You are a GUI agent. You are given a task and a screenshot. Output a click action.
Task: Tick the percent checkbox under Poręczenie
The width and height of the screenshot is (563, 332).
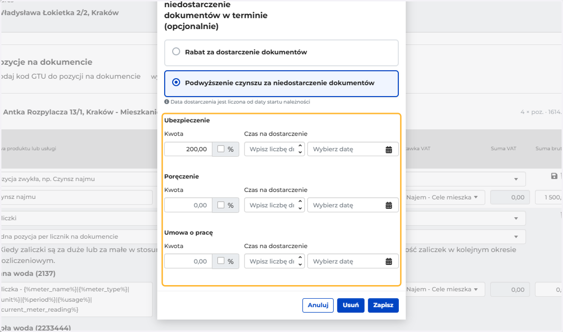[x=221, y=205]
